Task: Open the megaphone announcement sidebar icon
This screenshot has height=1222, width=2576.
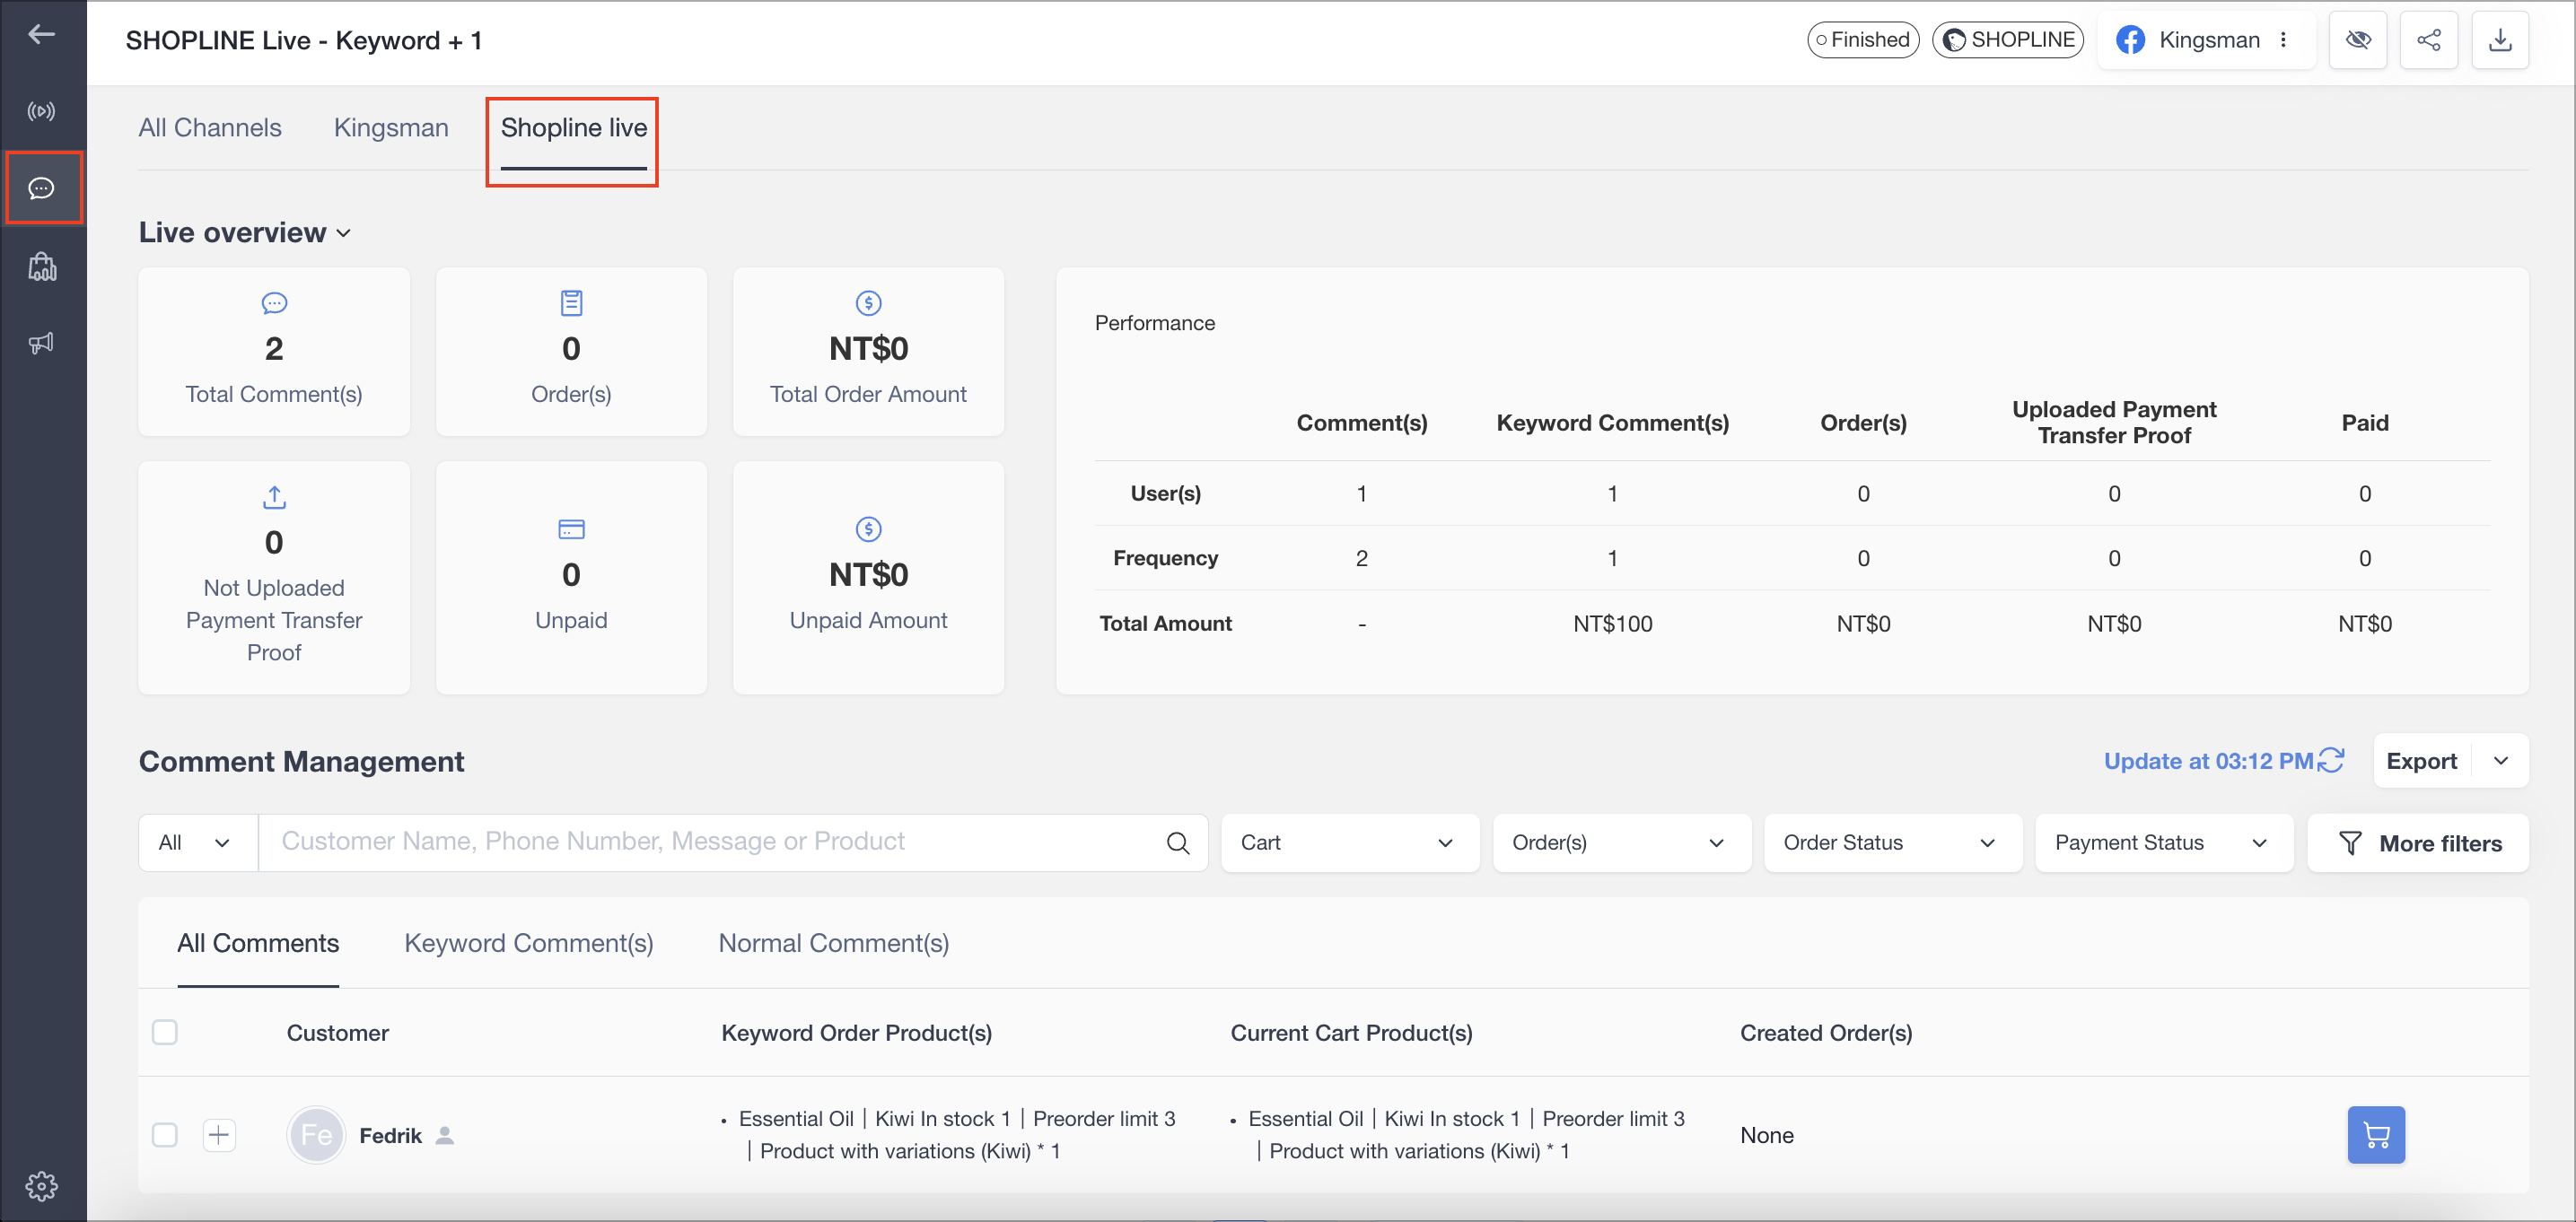Action: 41,343
